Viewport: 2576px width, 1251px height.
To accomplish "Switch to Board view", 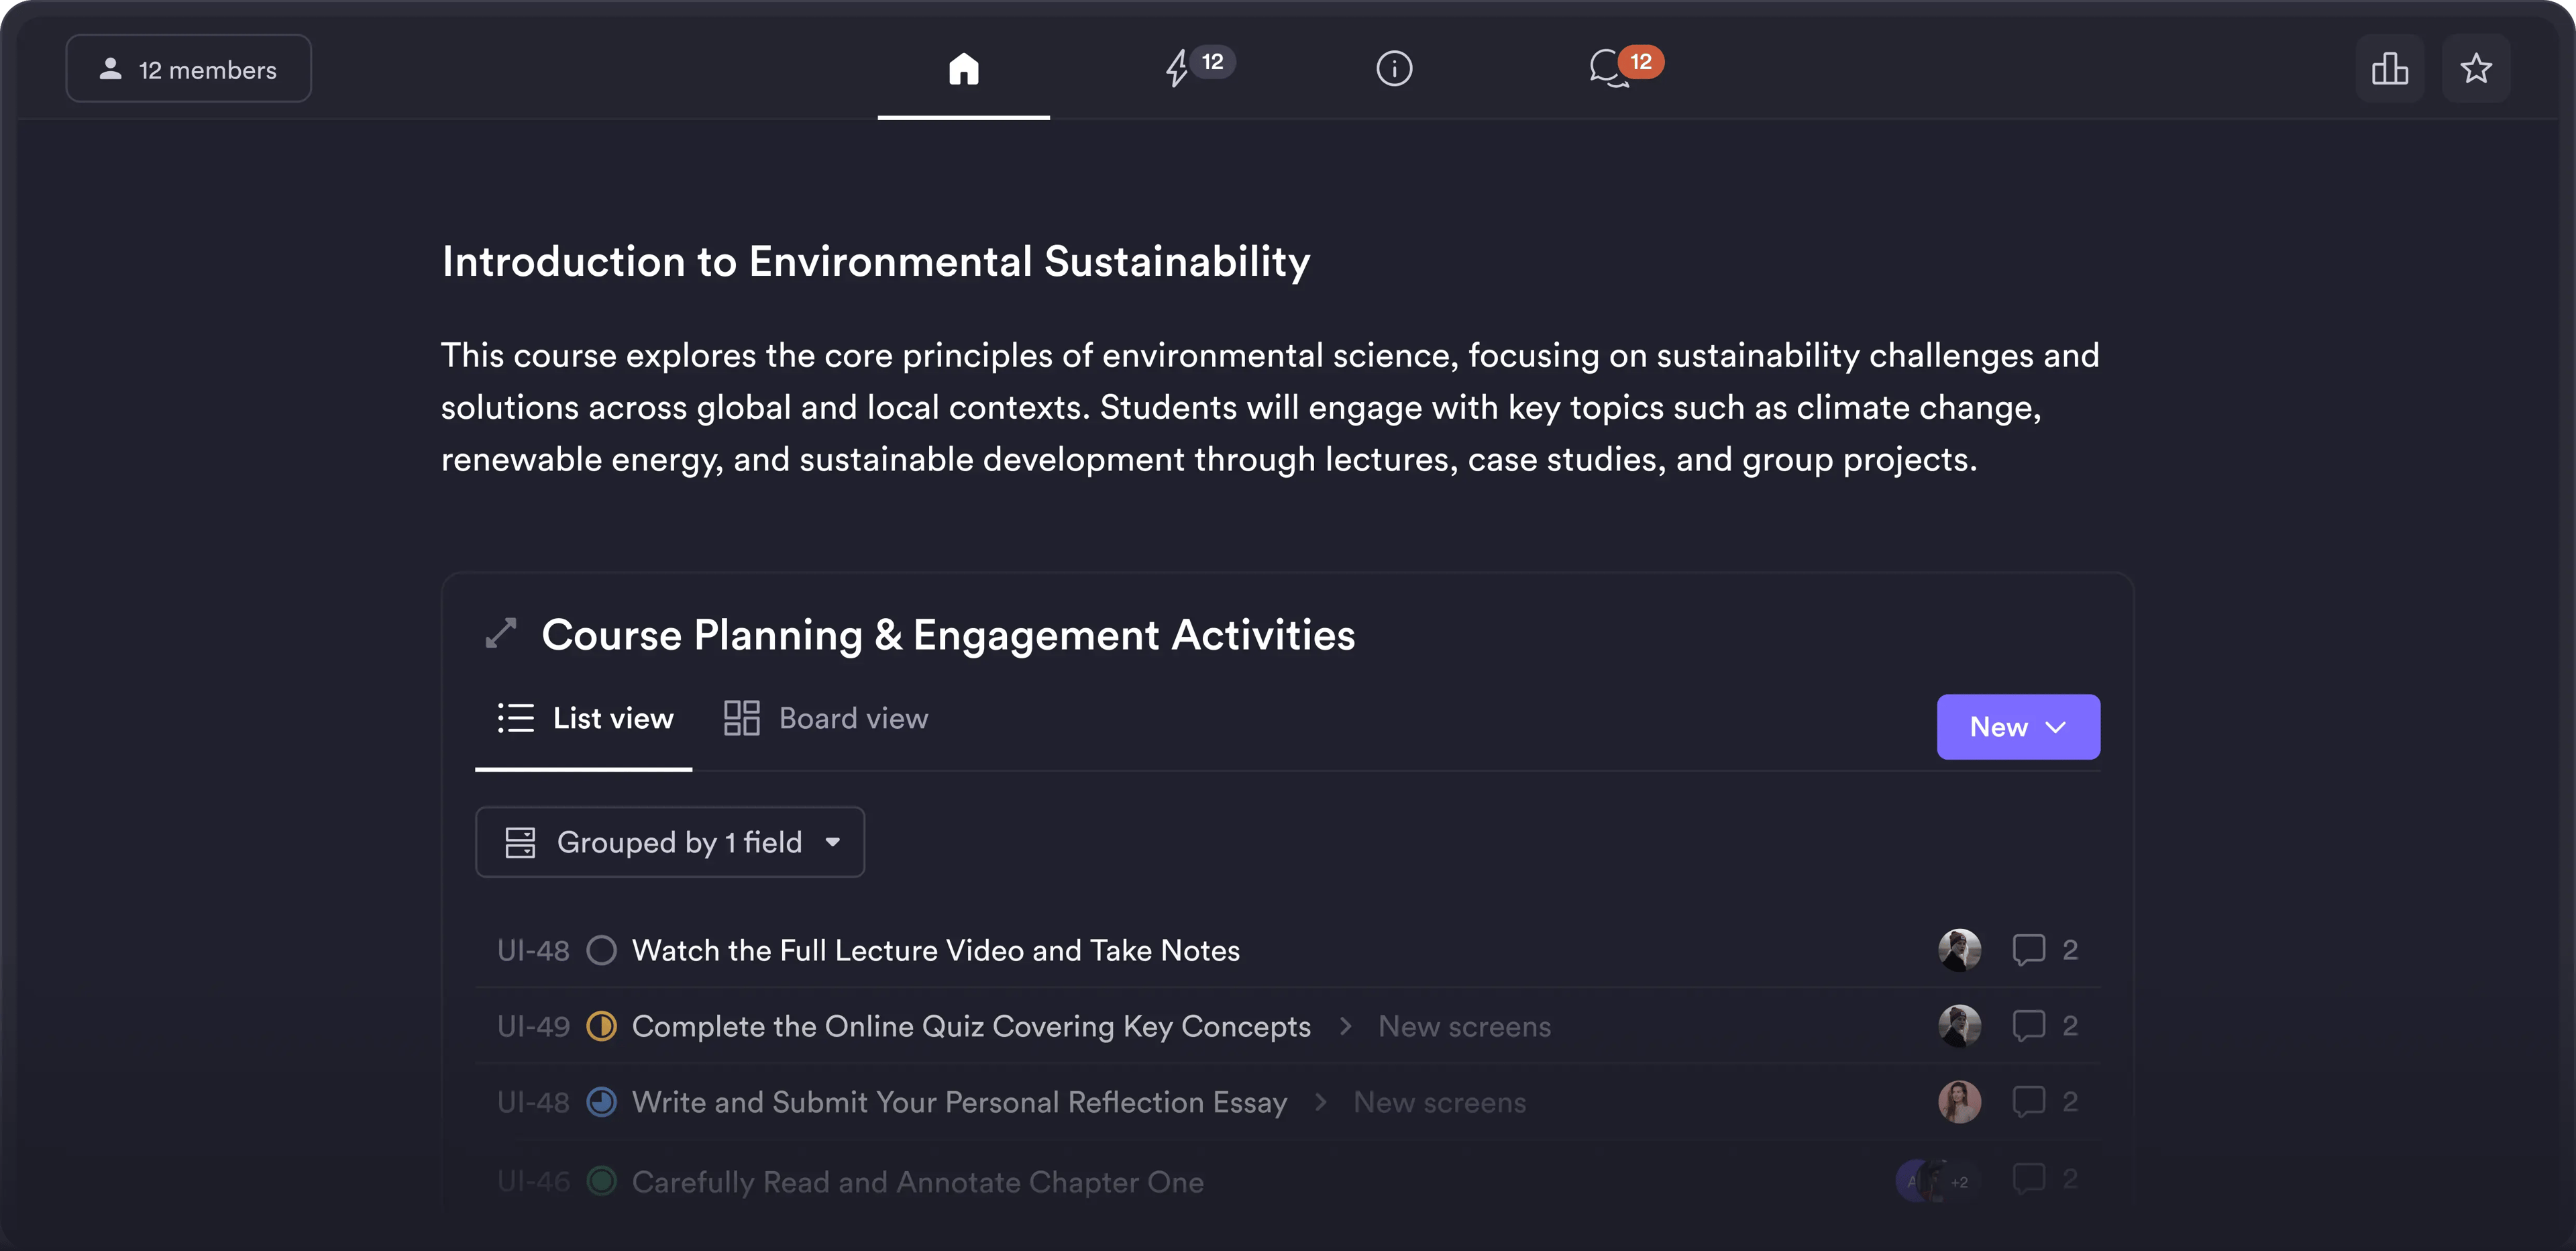I will tap(824, 717).
